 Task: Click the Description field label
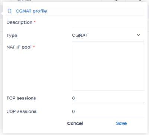(x=19, y=22)
